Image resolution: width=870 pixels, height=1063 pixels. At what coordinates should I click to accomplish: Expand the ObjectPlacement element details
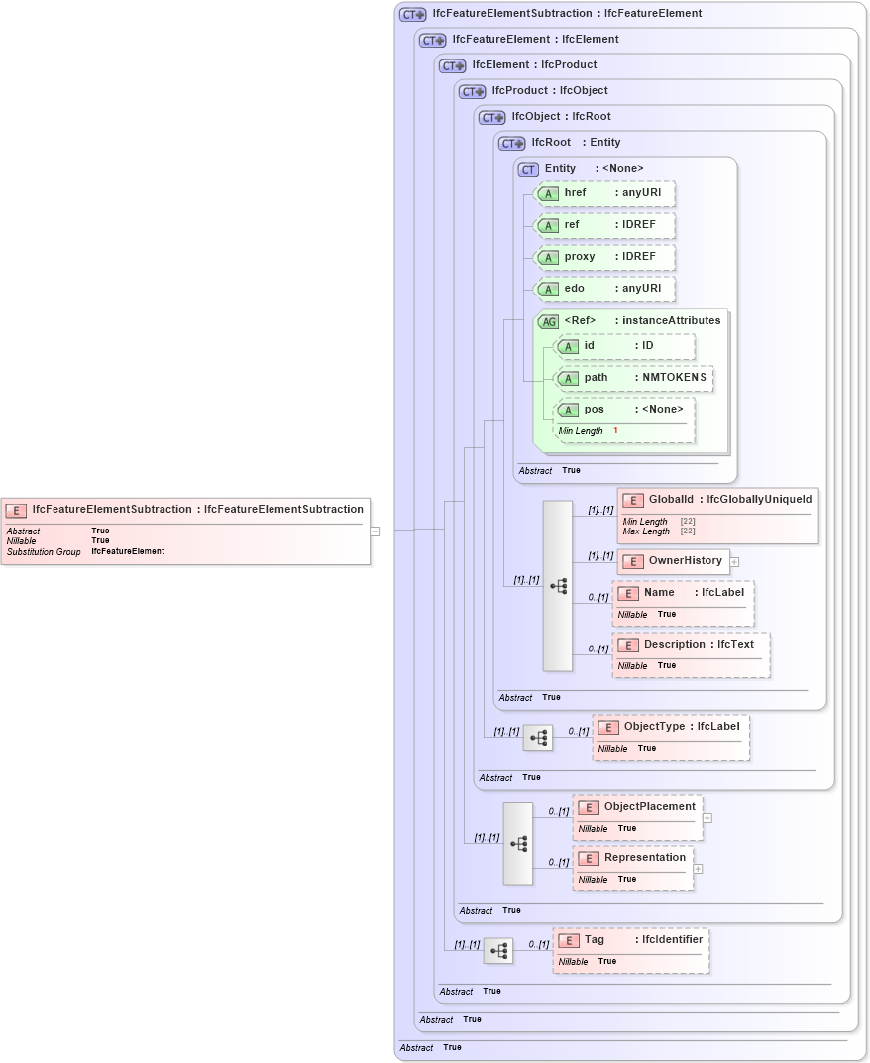click(707, 817)
